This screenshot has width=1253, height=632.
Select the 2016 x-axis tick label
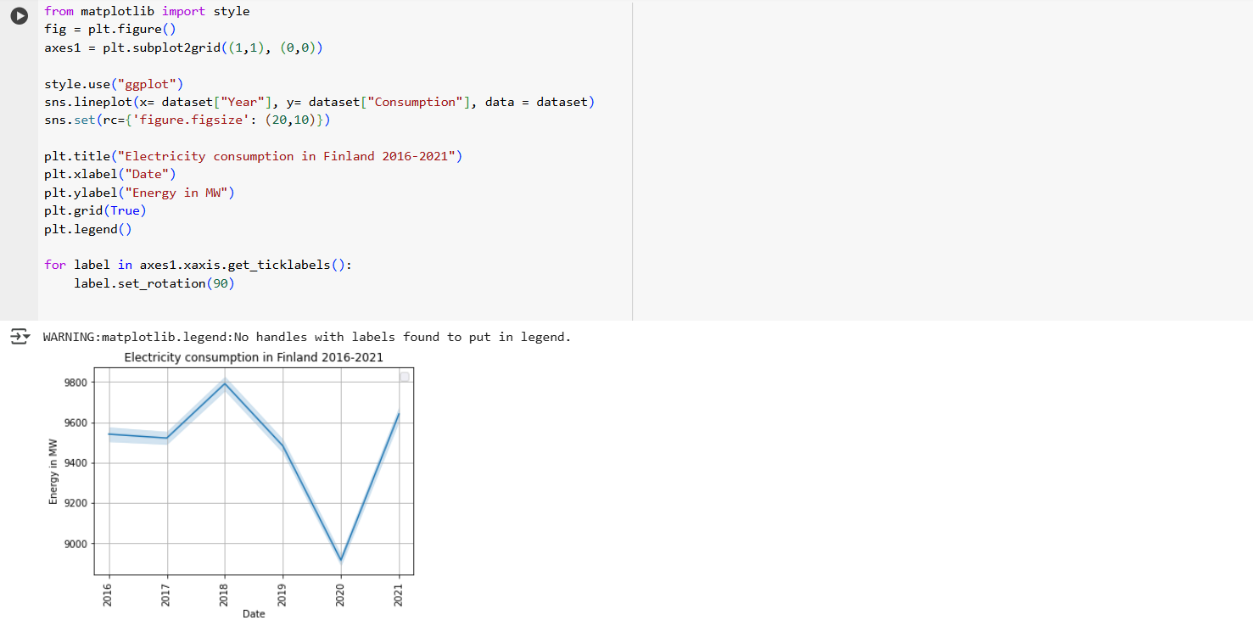point(109,595)
